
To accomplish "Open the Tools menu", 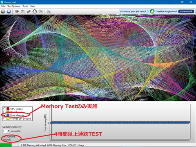I will click(x=25, y=6).
